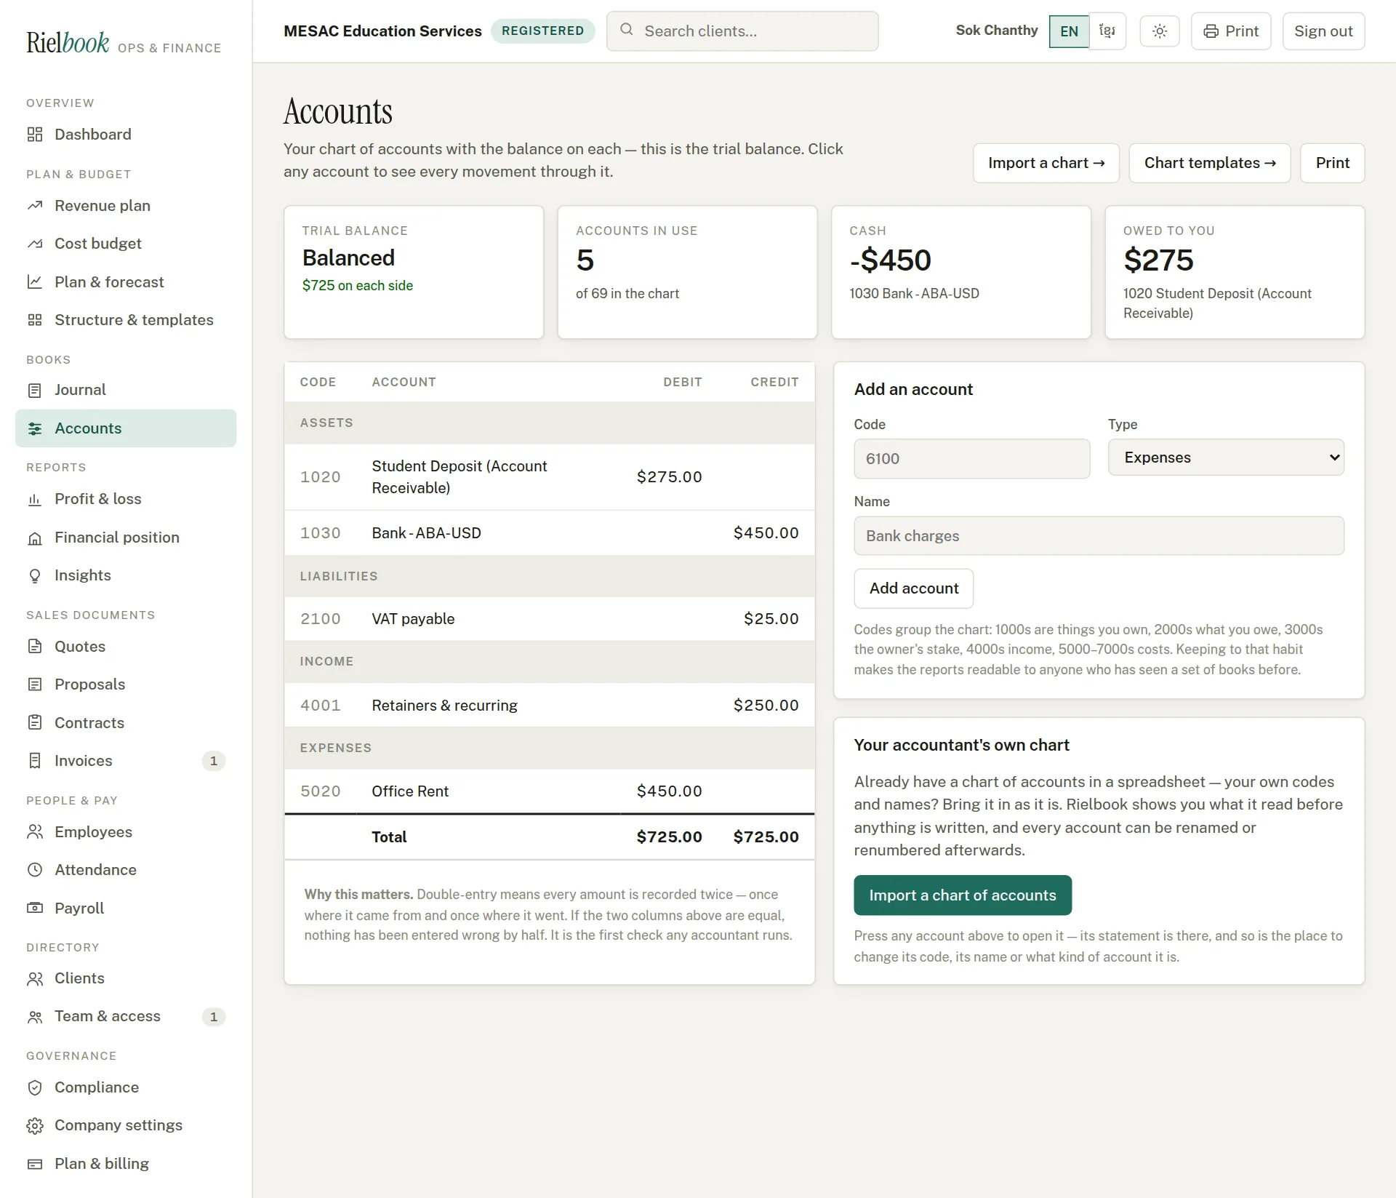The height and width of the screenshot is (1198, 1396).
Task: Click the Compliance shield icon
Action: 35,1088
